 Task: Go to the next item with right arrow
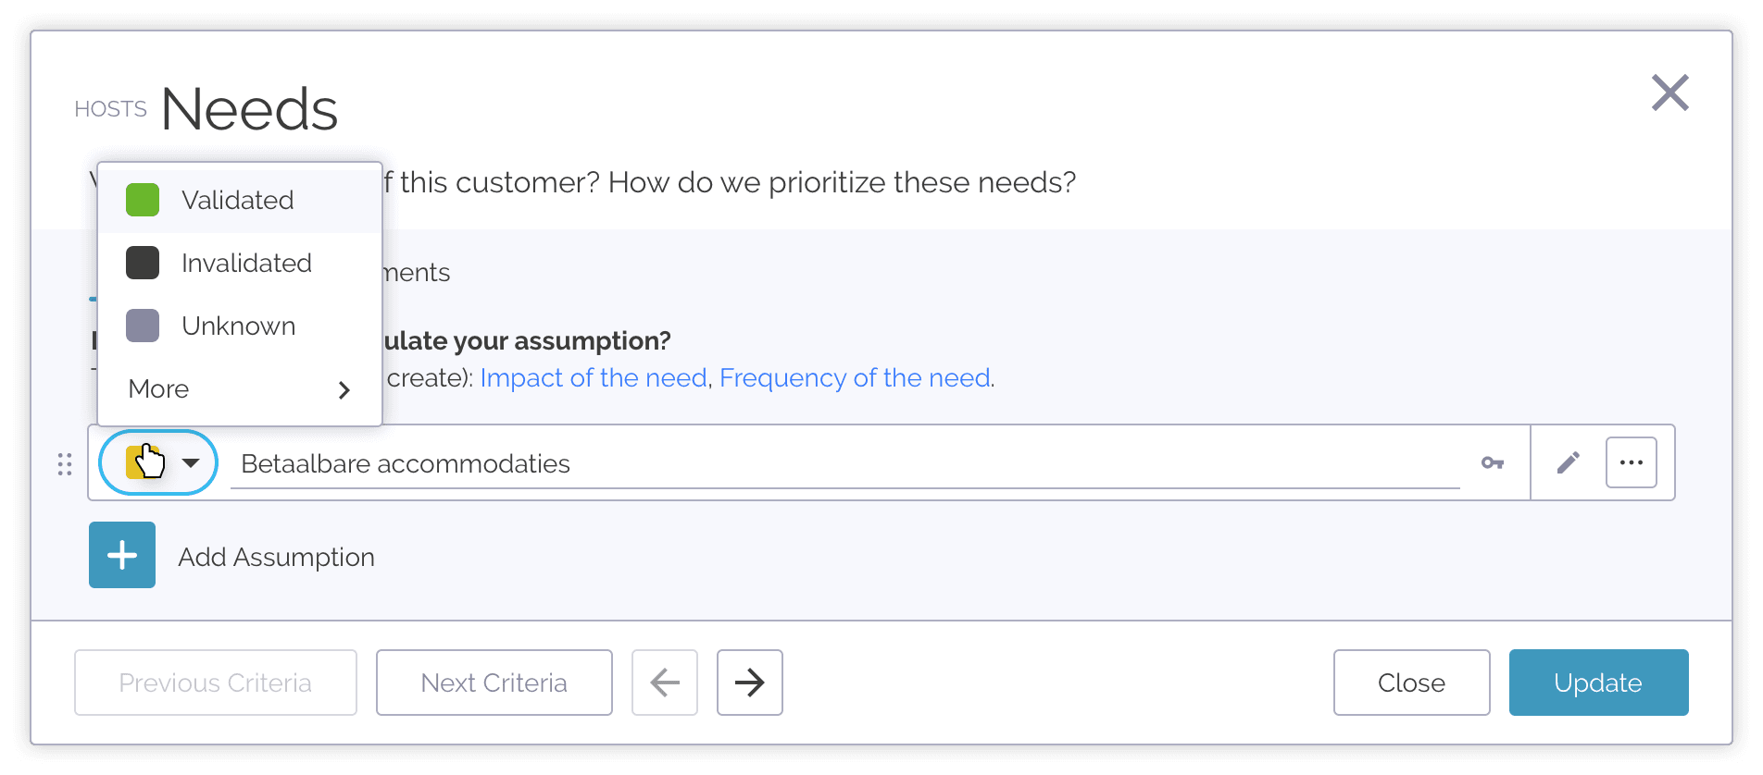[750, 683]
